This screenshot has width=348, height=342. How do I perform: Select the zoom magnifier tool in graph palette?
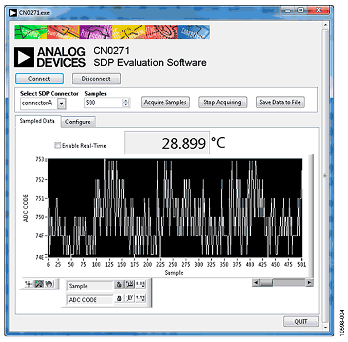(x=39, y=284)
